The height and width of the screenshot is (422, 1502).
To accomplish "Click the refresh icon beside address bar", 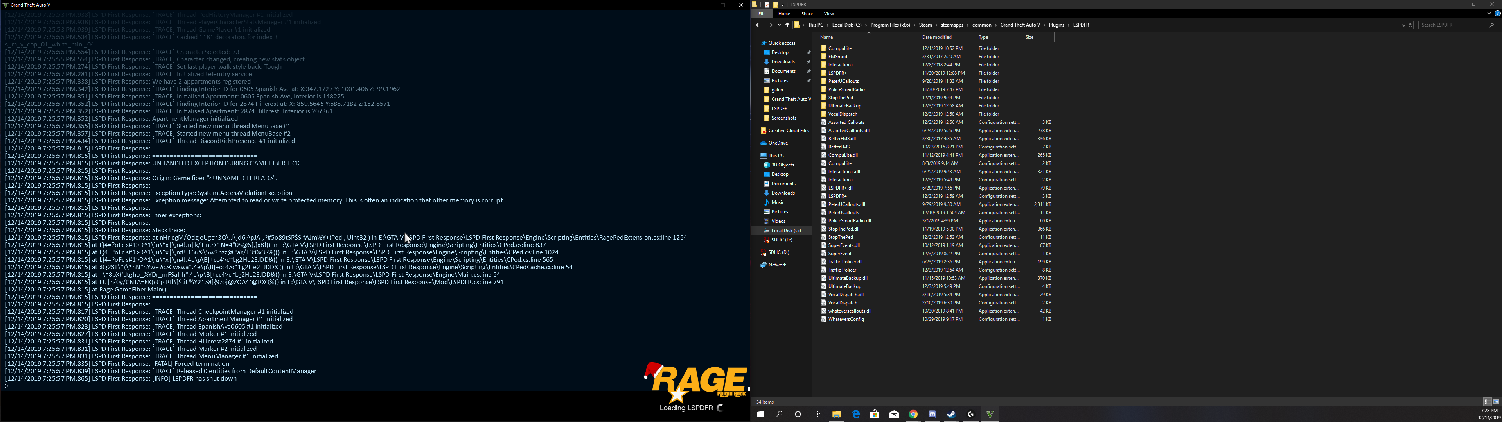I will (x=1411, y=25).
